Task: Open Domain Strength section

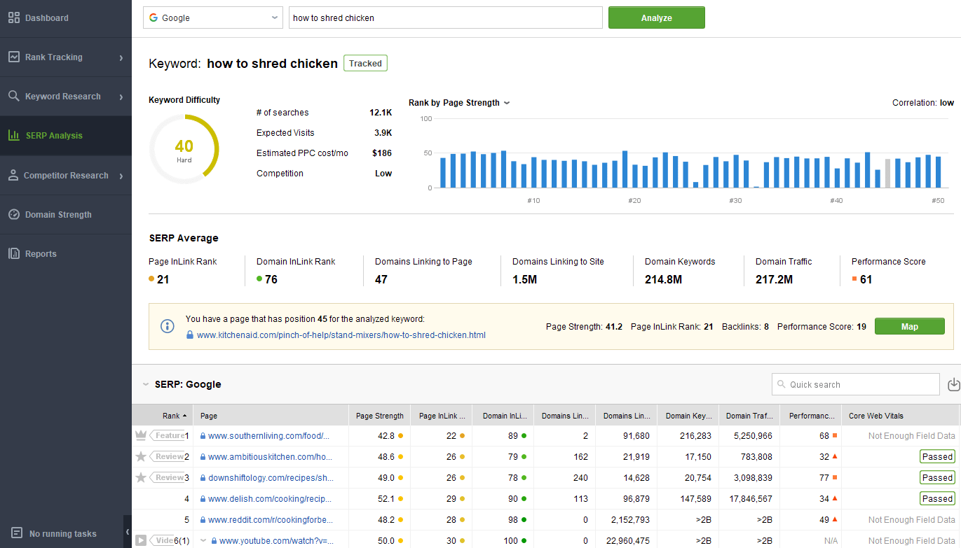Action: pyautogui.click(x=66, y=215)
